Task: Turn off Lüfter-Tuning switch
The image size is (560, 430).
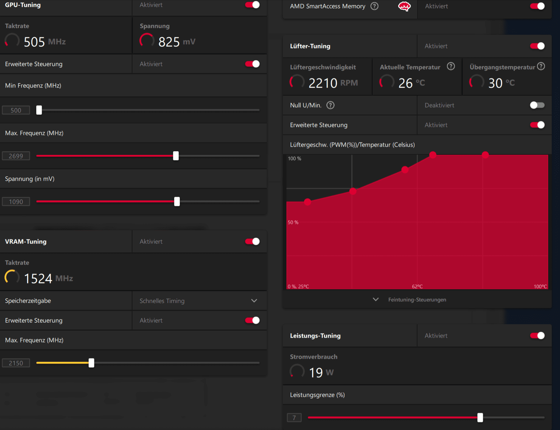Action: tap(537, 46)
